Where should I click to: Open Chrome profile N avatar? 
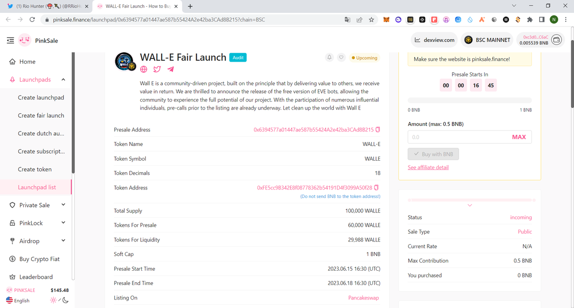click(553, 20)
